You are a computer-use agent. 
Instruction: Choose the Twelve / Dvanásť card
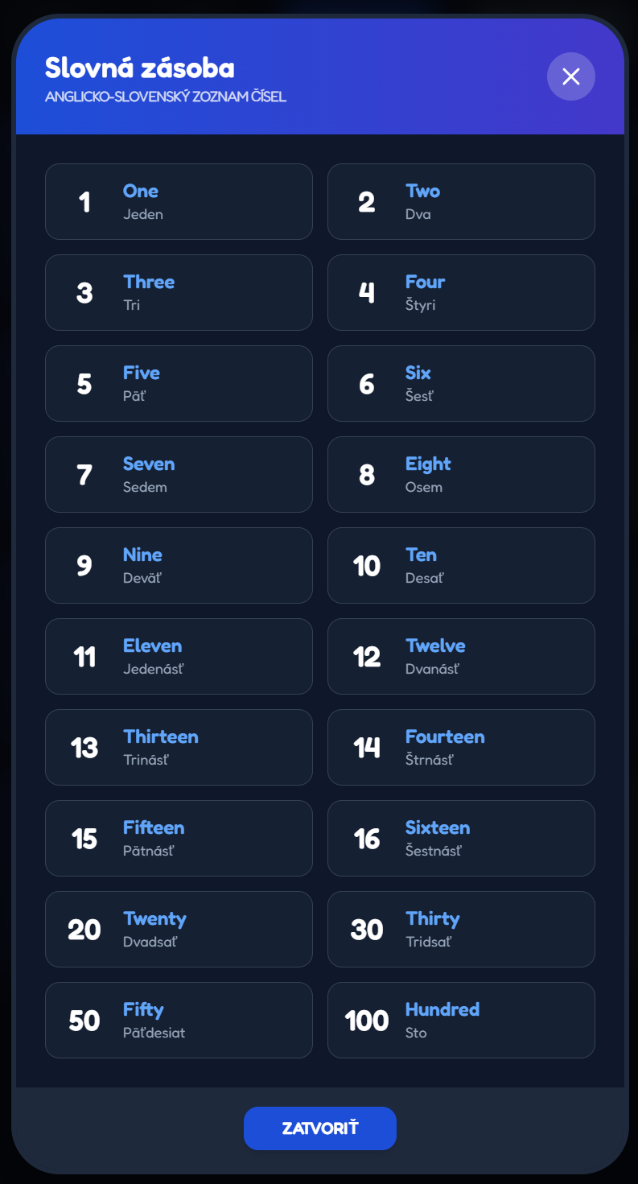[461, 657]
